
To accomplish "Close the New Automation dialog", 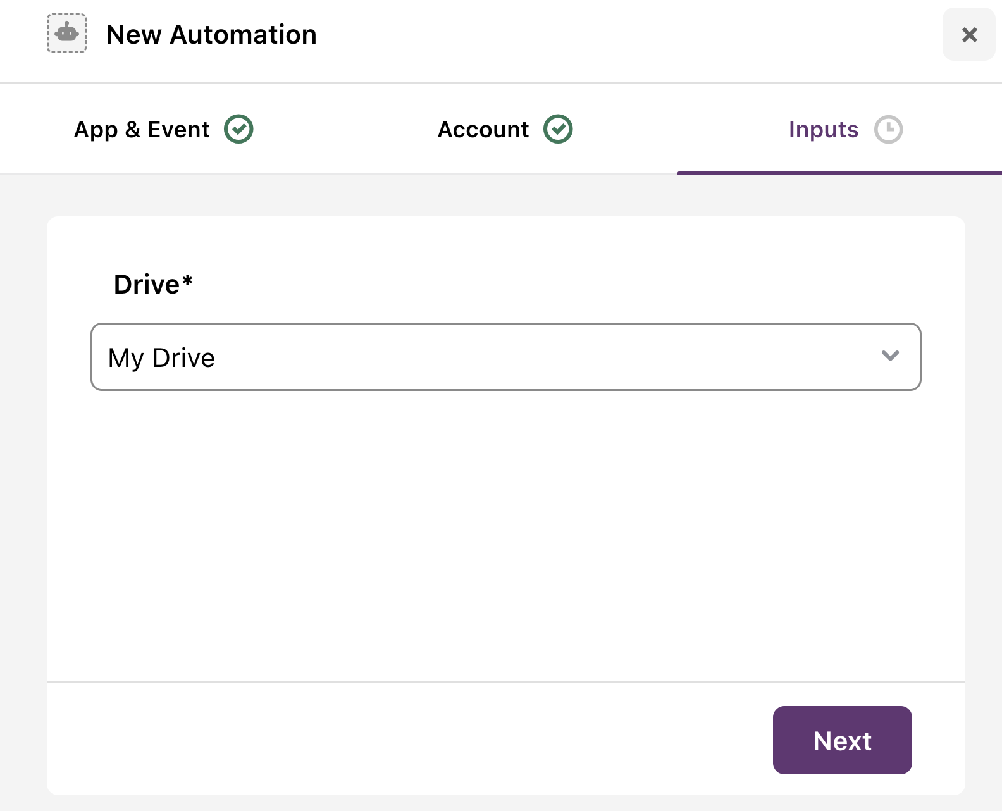I will click(x=969, y=34).
